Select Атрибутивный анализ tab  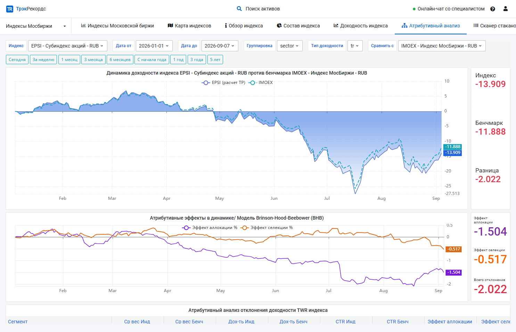coord(431,26)
